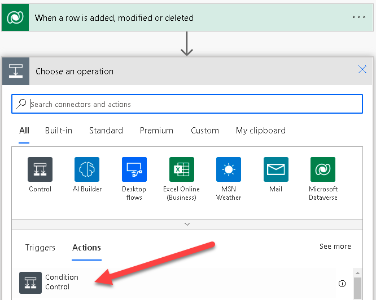Pick the MSN Weather connector
The width and height of the screenshot is (376, 300).
click(x=229, y=169)
